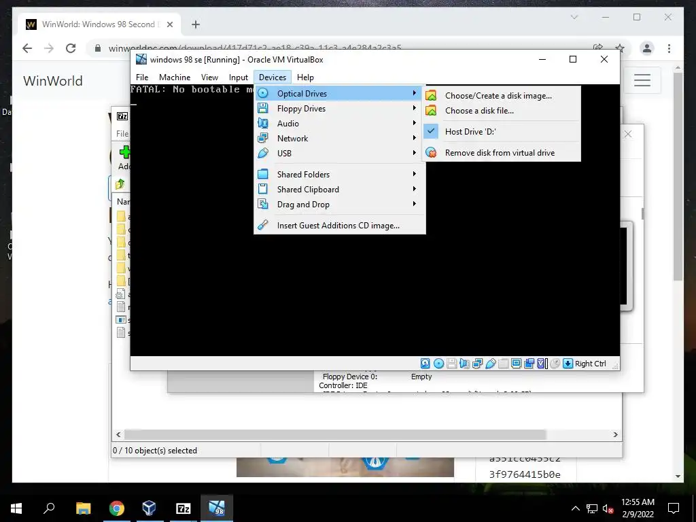This screenshot has width=696, height=522.
Task: Expand the USB submenu arrow
Action: (x=414, y=153)
